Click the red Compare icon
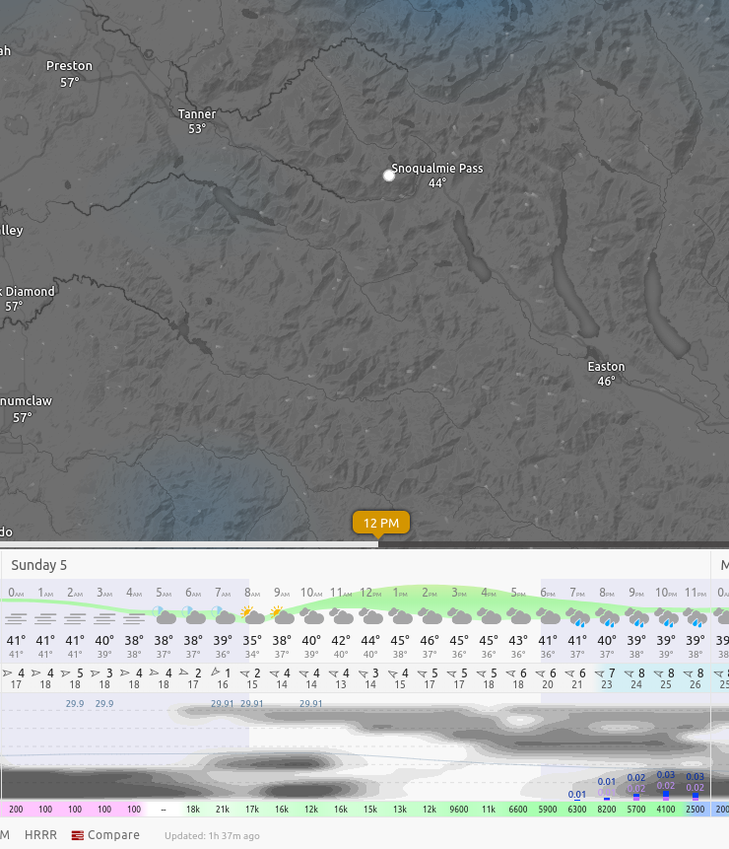Image resolution: width=729 pixels, height=849 pixels. click(x=77, y=835)
